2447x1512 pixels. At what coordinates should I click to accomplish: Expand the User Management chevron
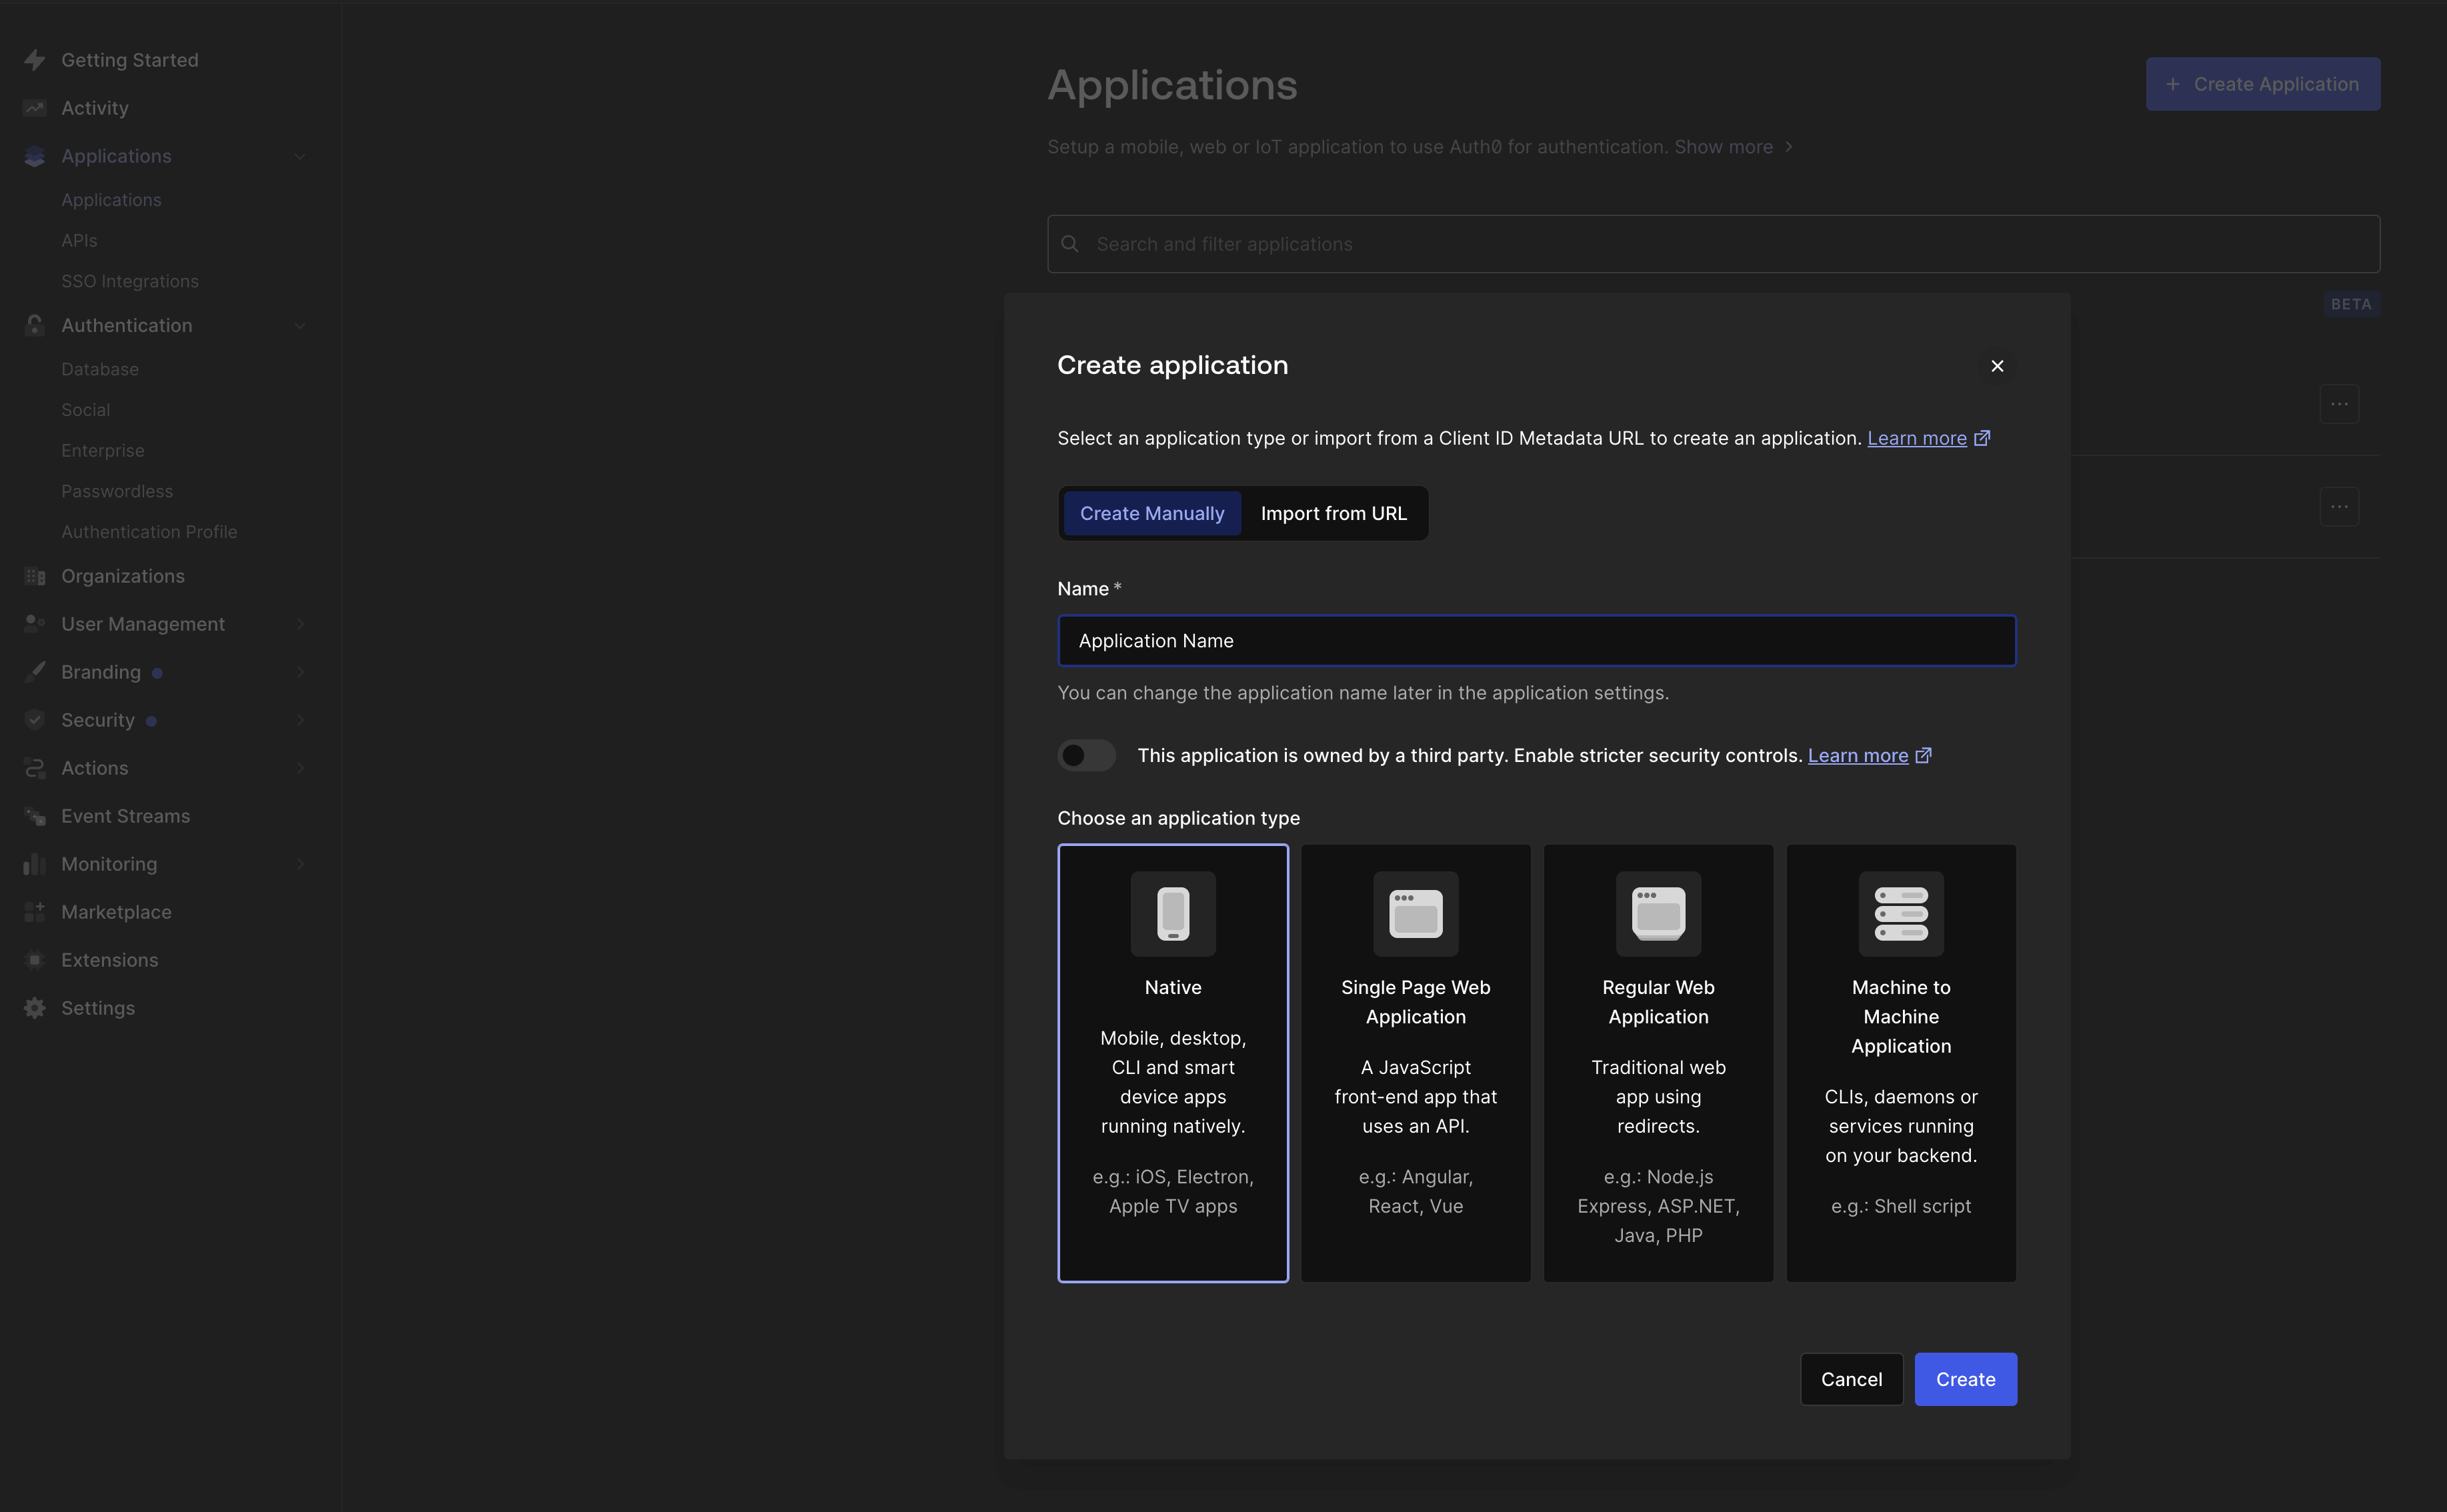pyautogui.click(x=300, y=624)
